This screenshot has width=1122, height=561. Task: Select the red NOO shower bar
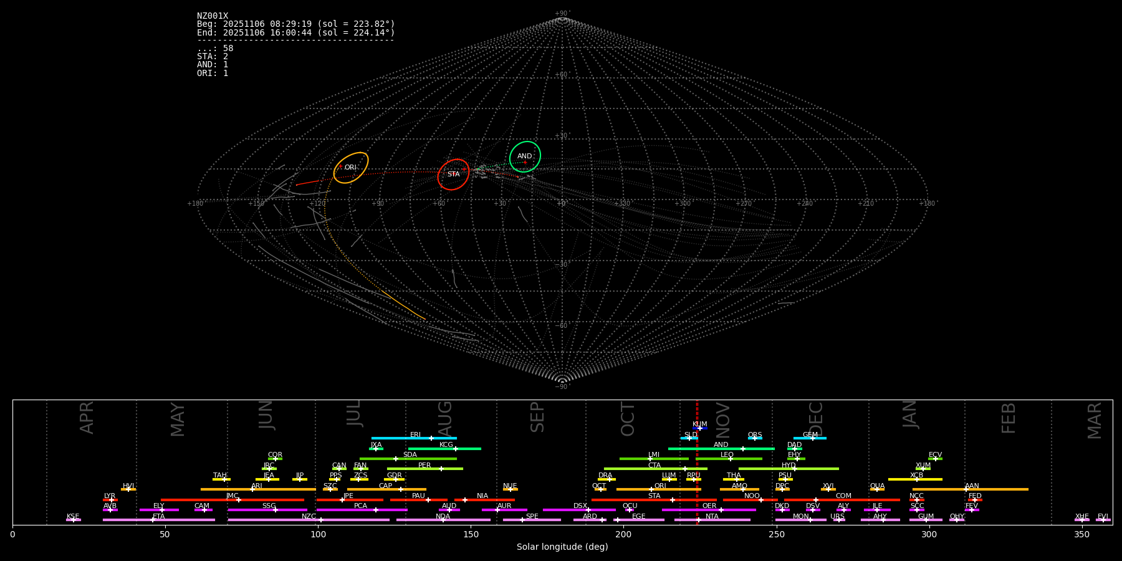coord(750,500)
